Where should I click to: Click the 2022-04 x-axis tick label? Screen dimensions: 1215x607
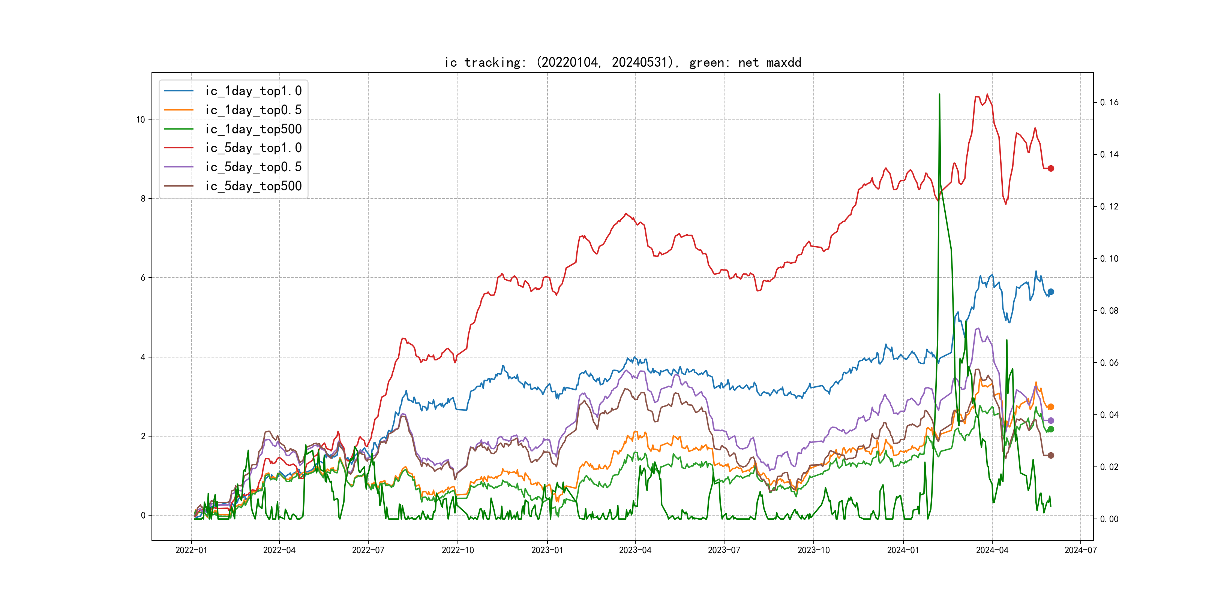[279, 550]
